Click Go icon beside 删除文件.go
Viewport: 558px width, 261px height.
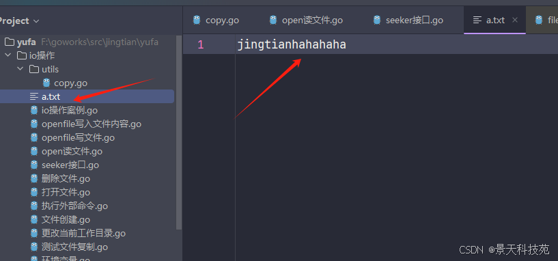click(34, 178)
